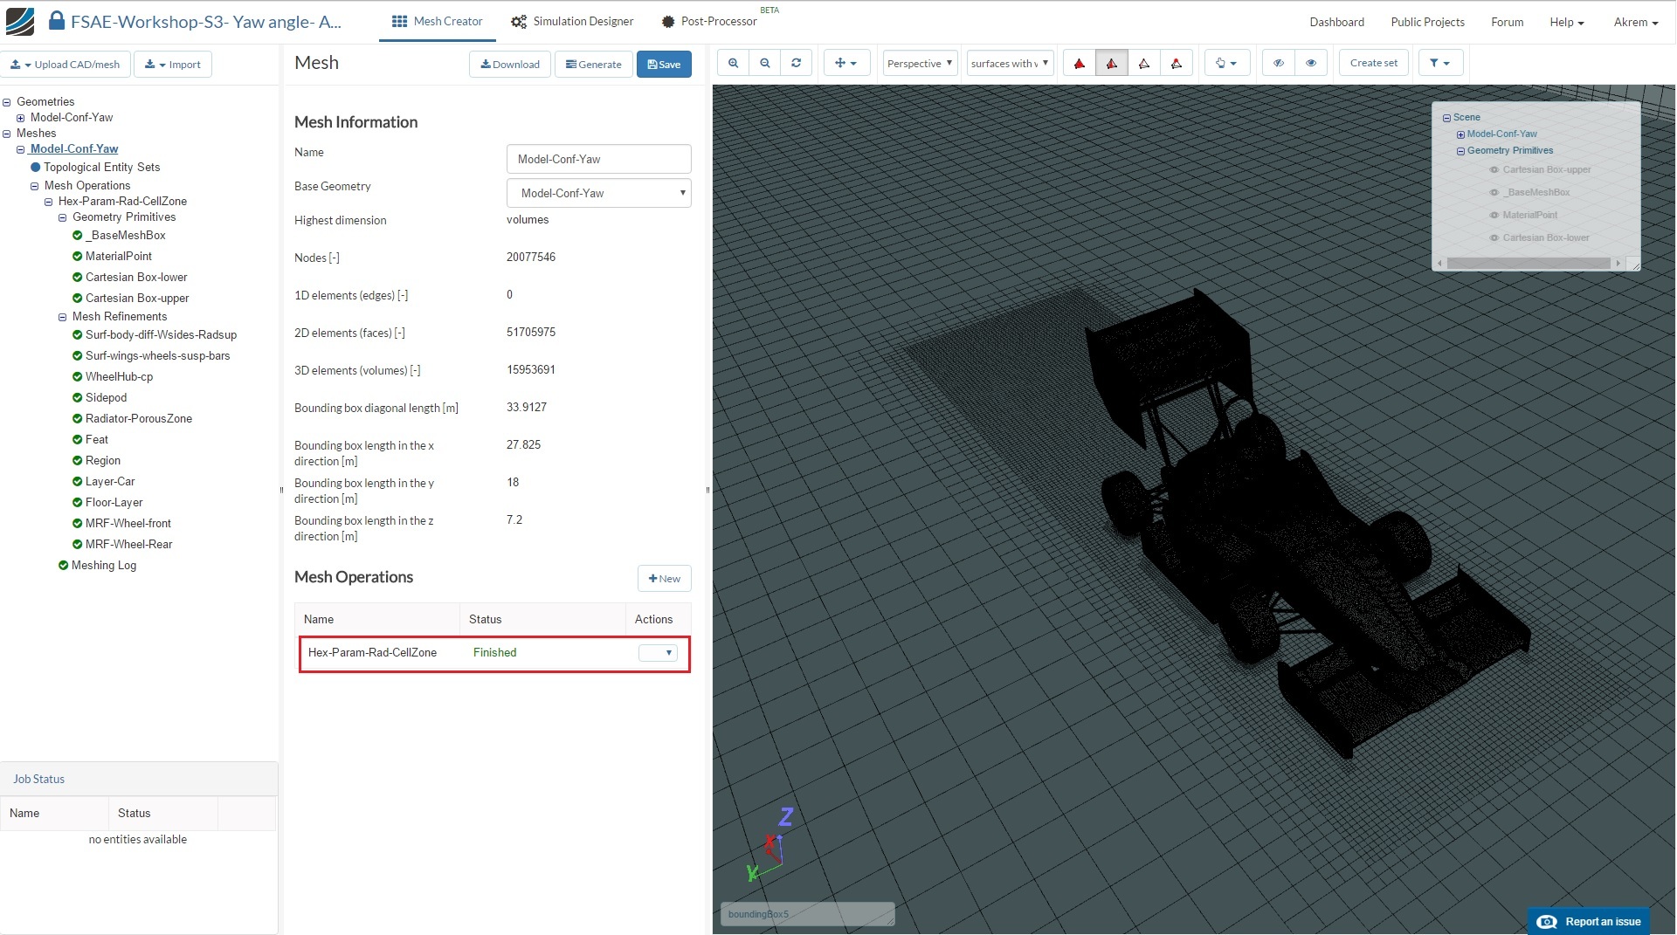
Task: Select the solid red surface render mode
Action: point(1079,63)
